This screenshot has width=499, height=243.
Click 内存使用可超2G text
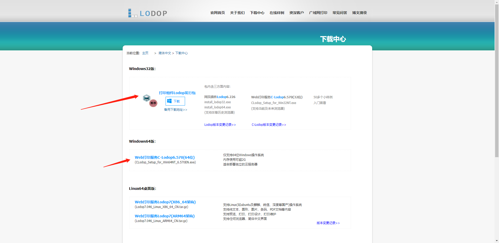[234, 160]
